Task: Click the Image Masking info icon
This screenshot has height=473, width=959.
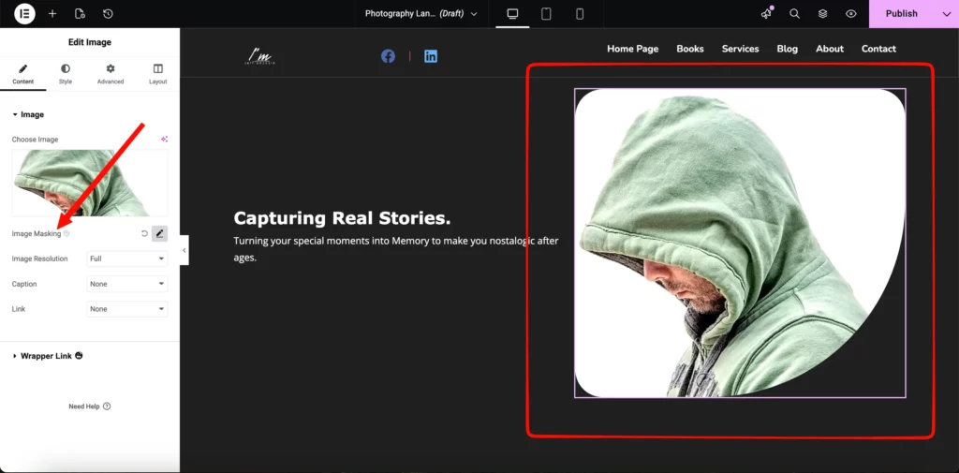Action: pos(66,234)
